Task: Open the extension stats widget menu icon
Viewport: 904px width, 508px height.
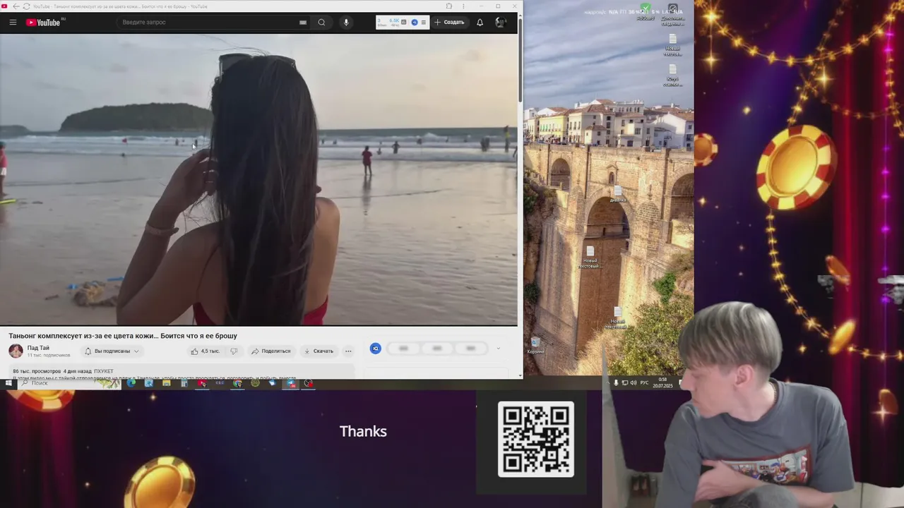Action: 423,23
